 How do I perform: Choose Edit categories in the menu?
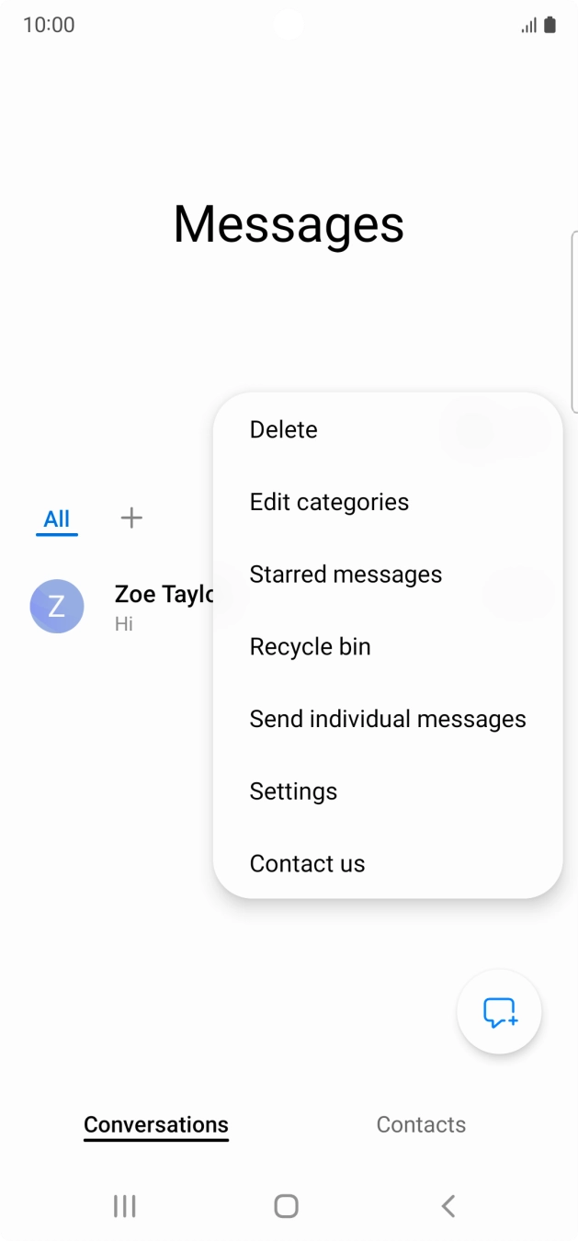click(329, 502)
